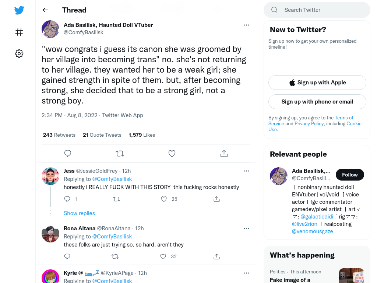View the 243 Retweets list
377x283 pixels.
tap(59, 135)
